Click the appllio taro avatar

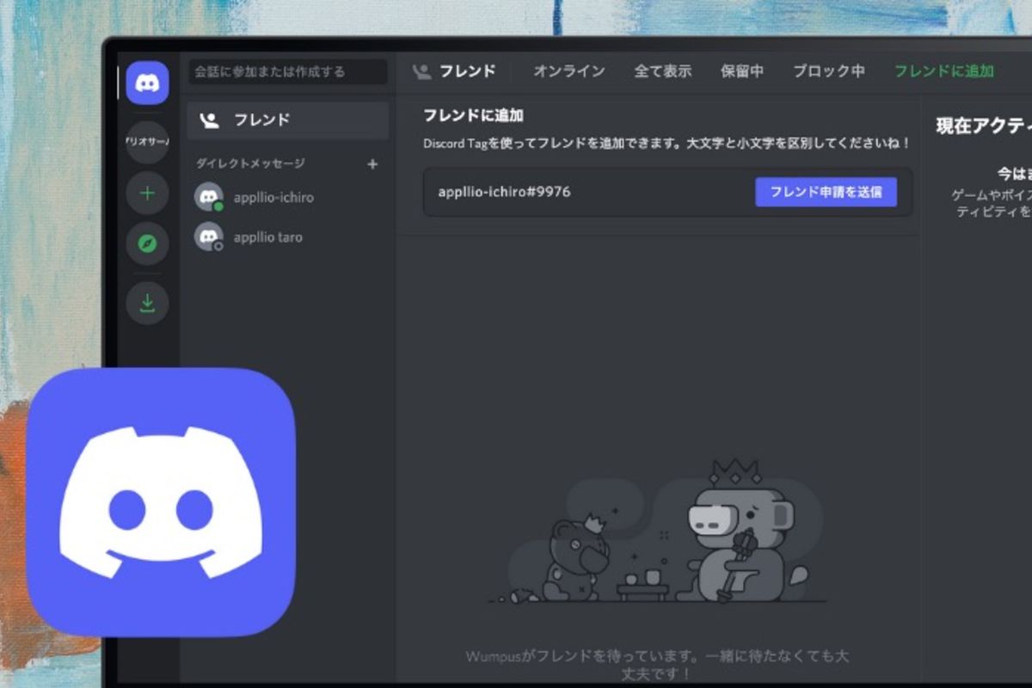(x=208, y=236)
